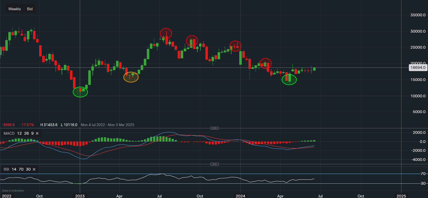Select the red circle at the July 2023 peak

(x=166, y=33)
